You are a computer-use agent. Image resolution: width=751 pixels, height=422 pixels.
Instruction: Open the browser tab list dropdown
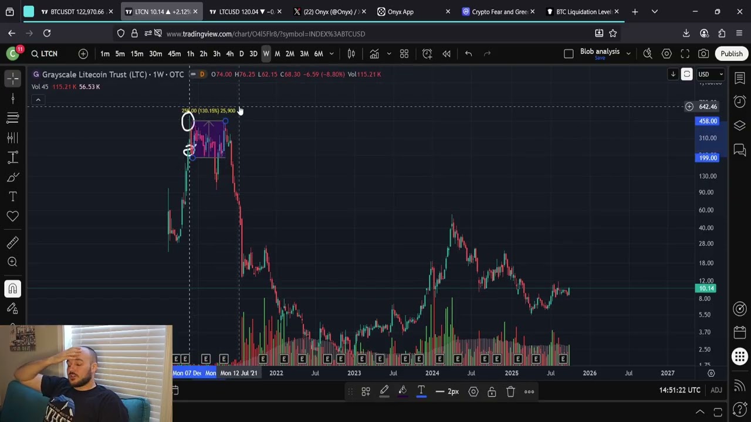[x=654, y=12]
